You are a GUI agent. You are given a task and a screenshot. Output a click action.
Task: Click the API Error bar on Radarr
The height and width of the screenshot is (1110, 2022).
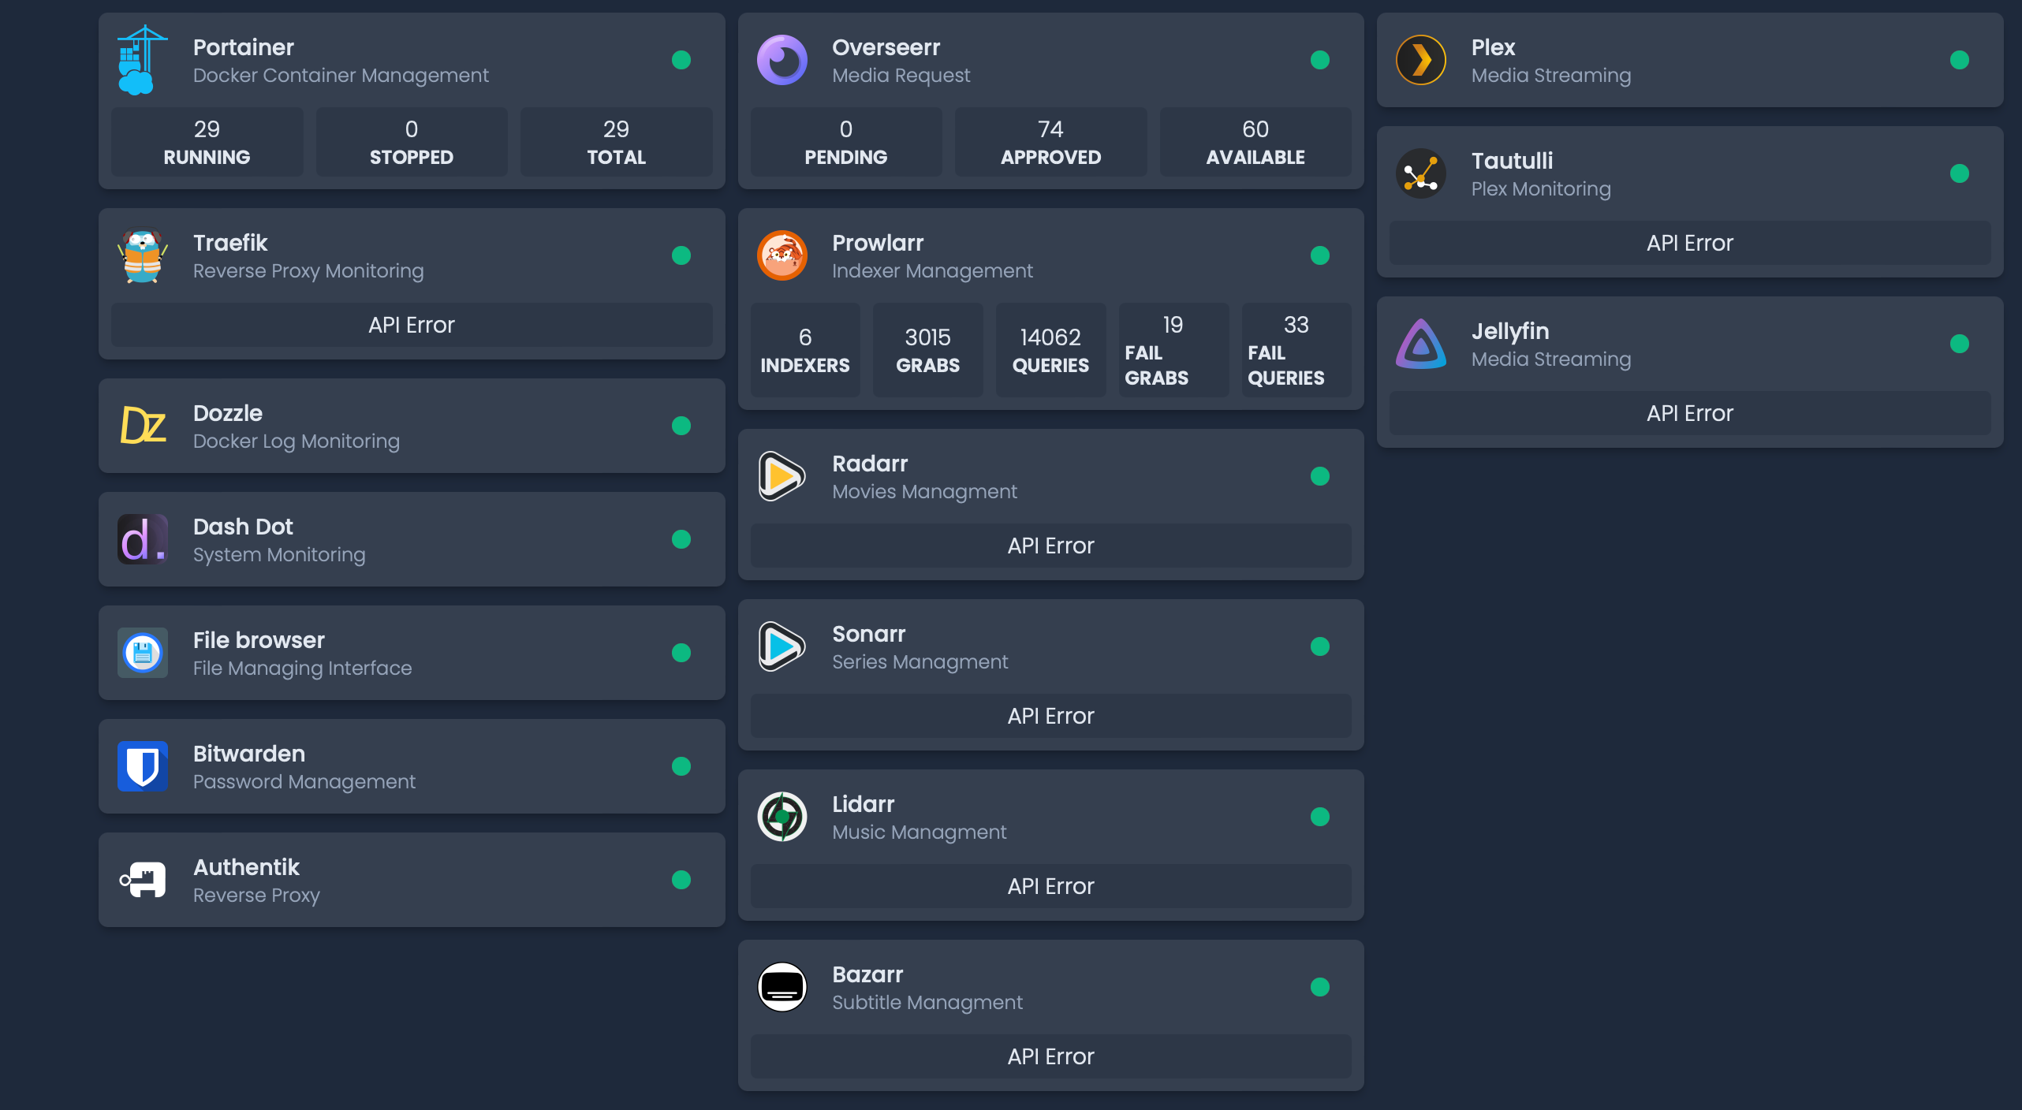pyautogui.click(x=1050, y=545)
